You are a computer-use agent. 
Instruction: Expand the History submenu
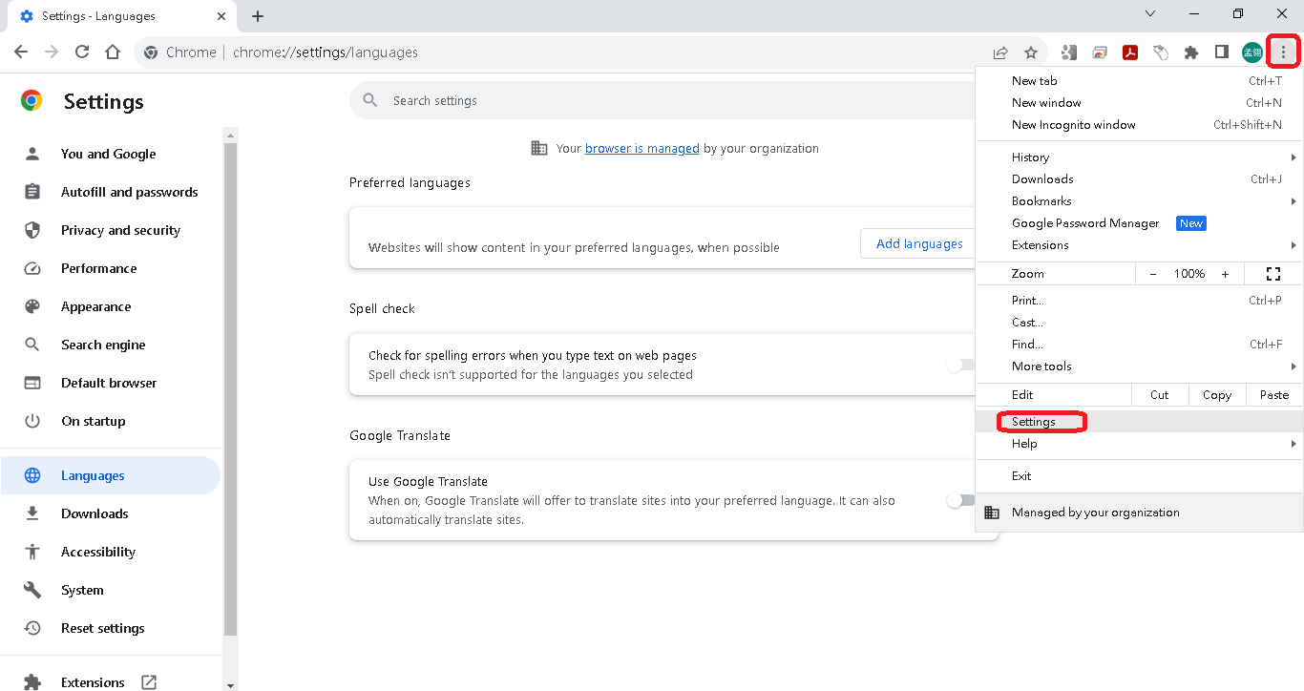[1140, 157]
